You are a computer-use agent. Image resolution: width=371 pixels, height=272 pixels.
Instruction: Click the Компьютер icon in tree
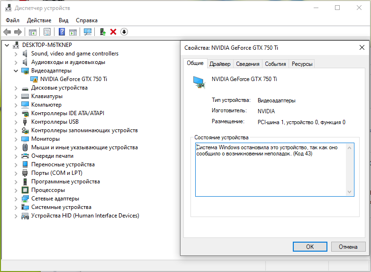(25, 105)
